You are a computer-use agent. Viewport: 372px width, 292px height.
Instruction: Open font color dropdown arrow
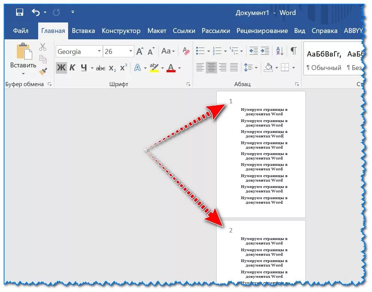(x=180, y=68)
